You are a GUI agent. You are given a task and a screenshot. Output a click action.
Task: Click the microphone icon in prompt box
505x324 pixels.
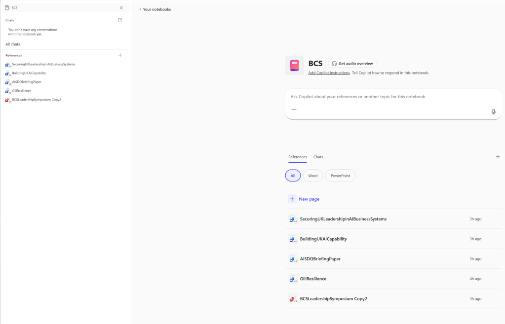493,111
